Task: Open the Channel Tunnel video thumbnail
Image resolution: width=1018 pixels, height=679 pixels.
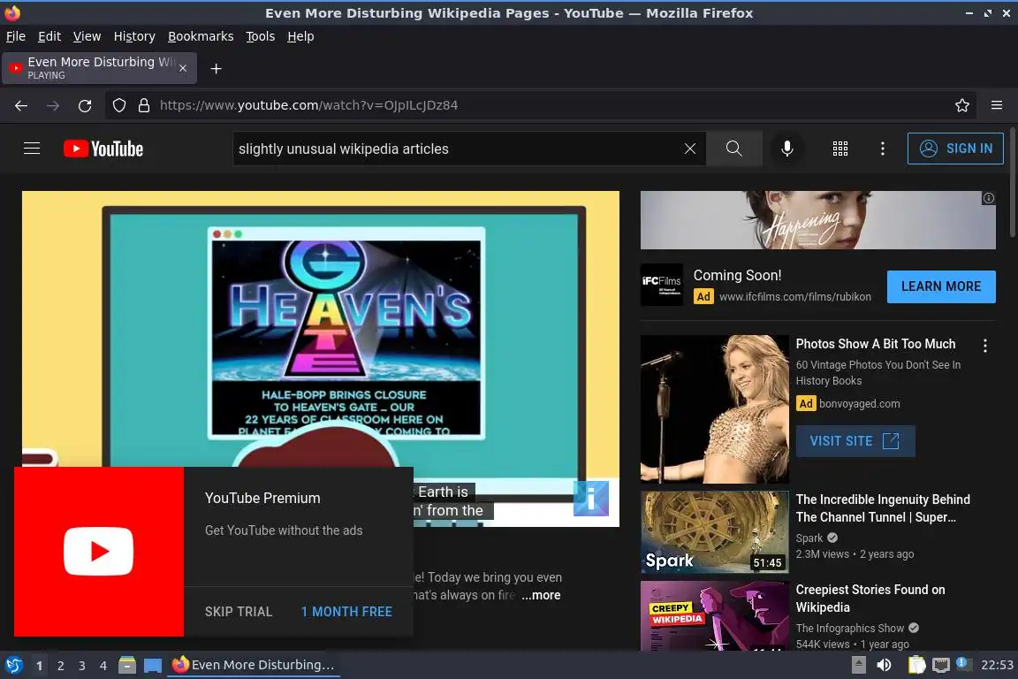Action: coord(714,532)
